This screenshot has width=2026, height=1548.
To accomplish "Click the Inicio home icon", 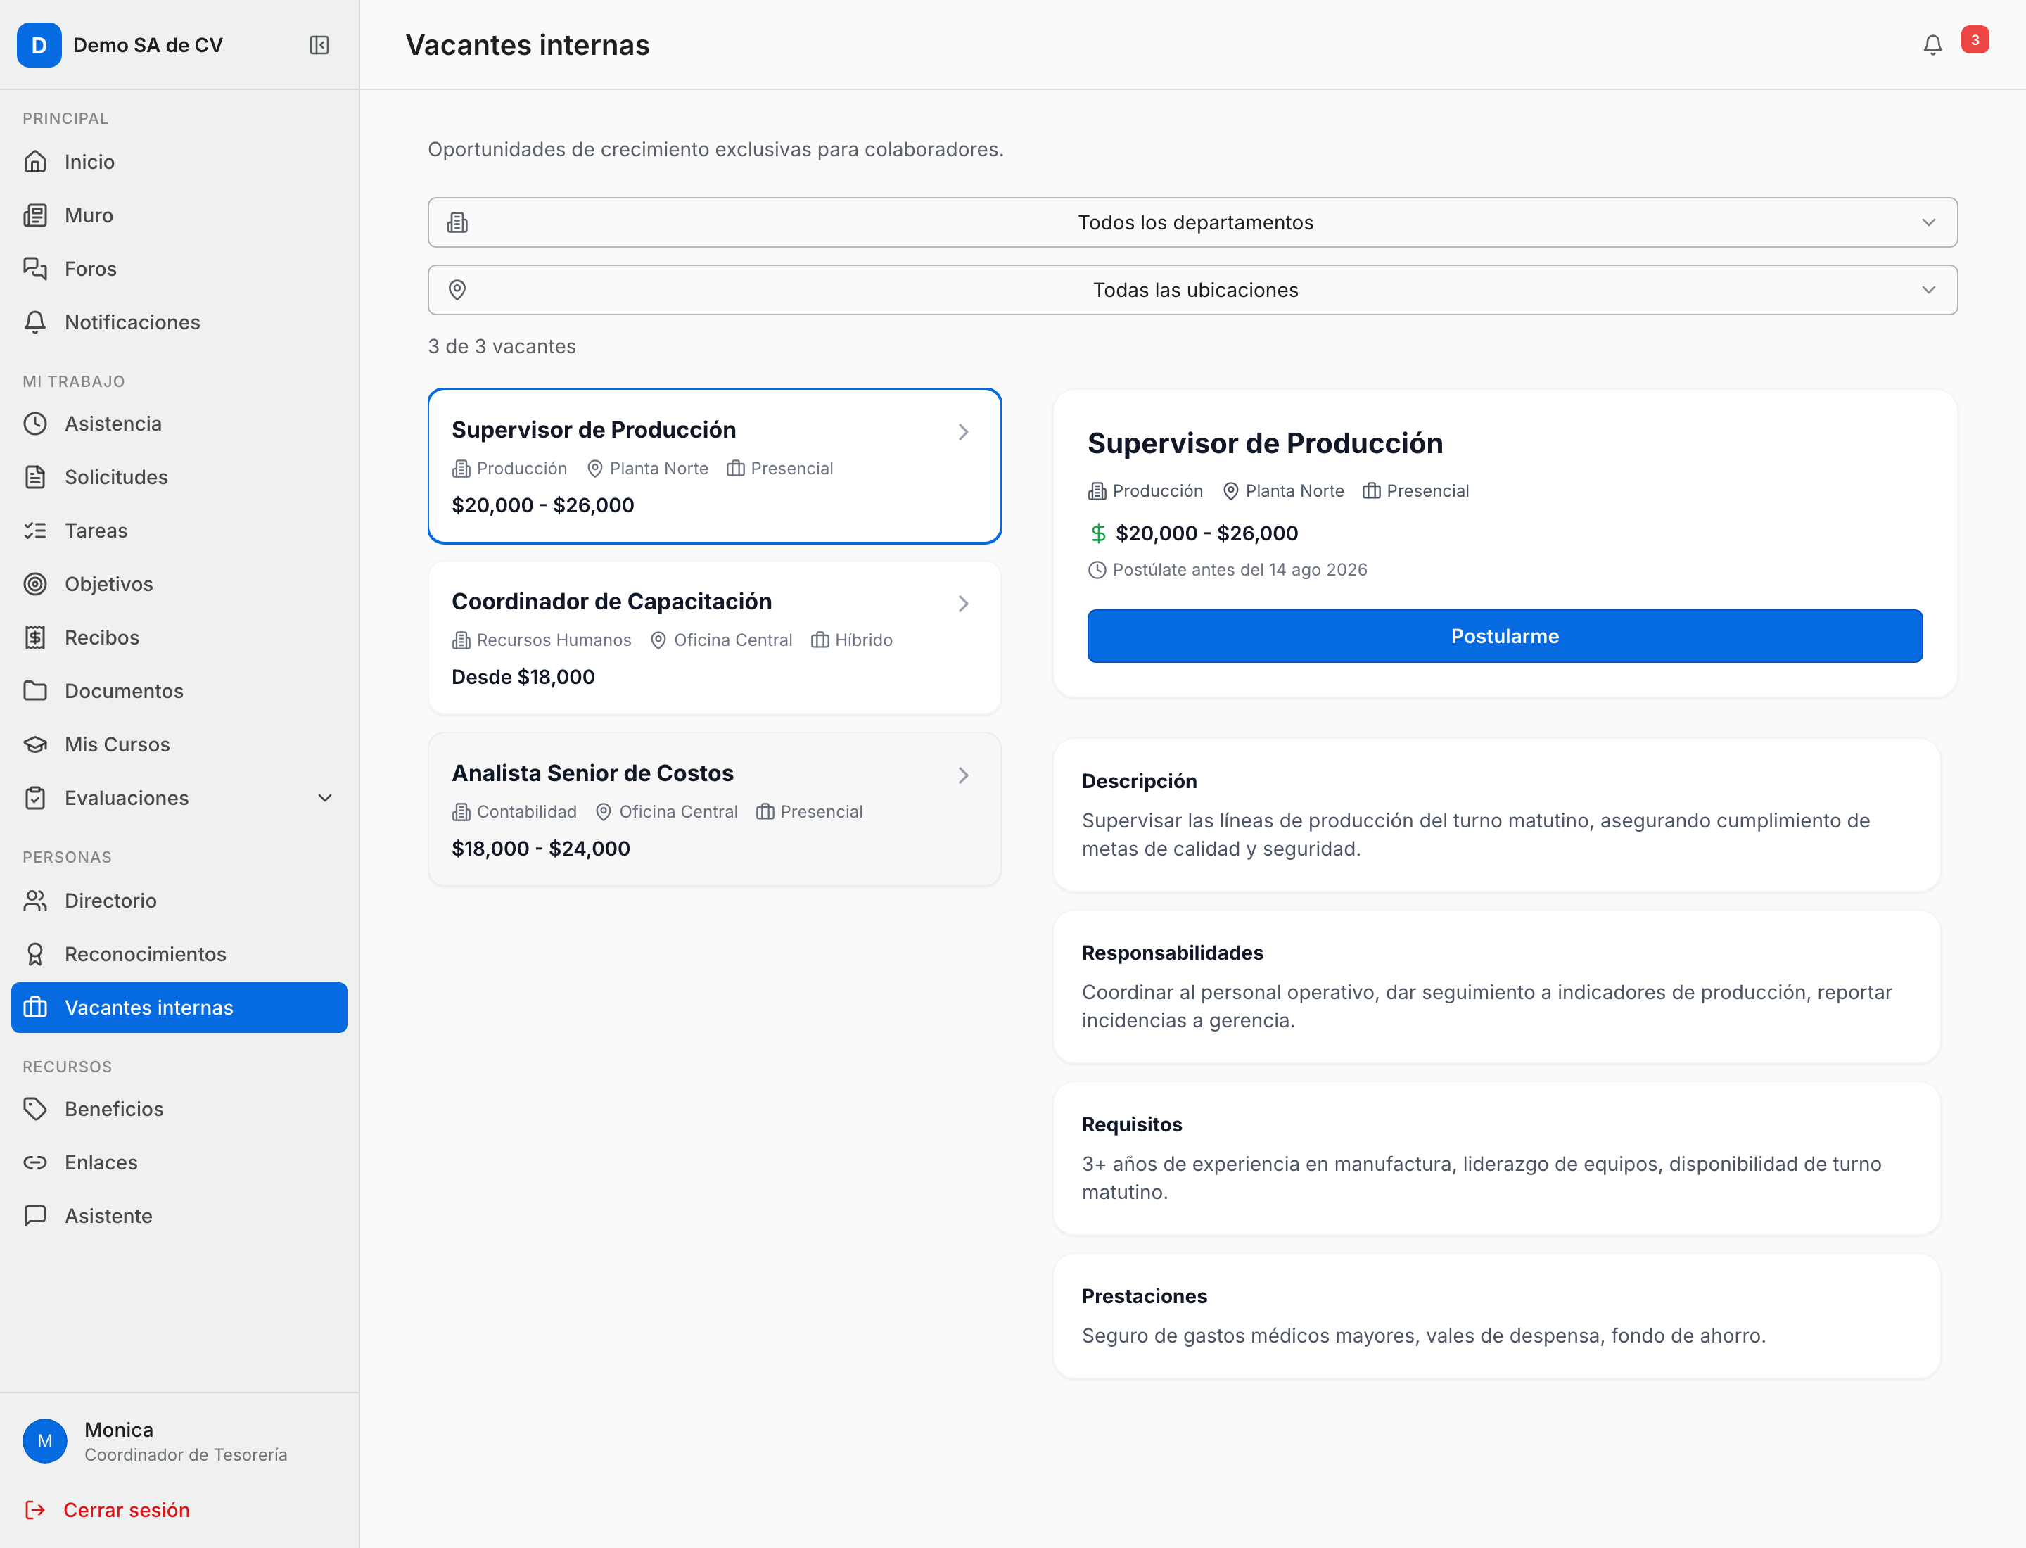I will (35, 162).
